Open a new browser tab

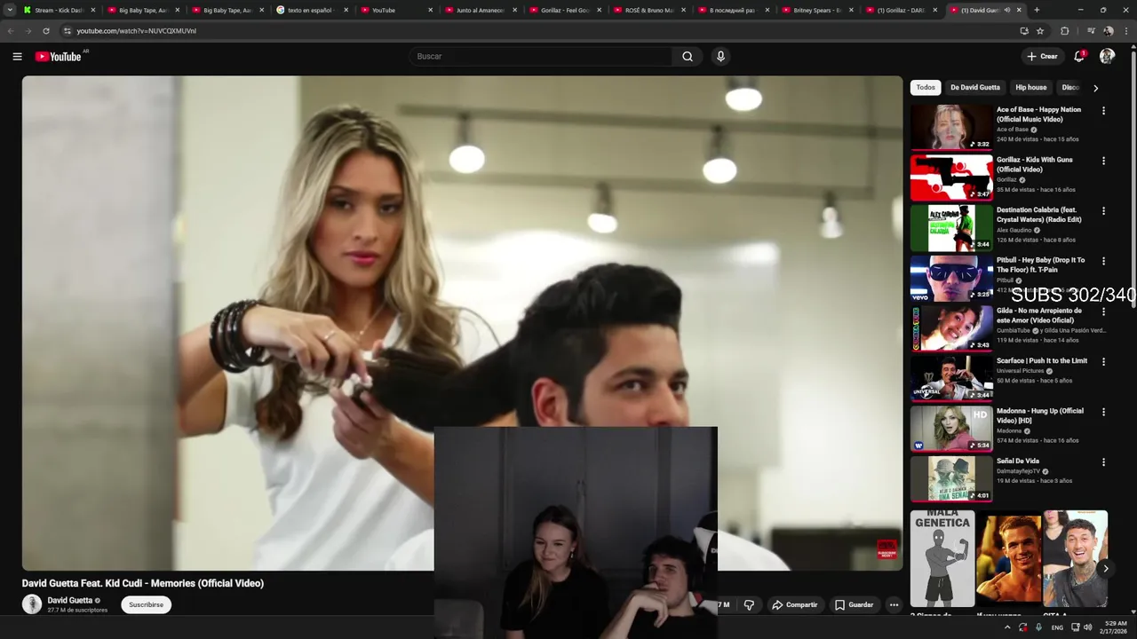[x=1037, y=10]
